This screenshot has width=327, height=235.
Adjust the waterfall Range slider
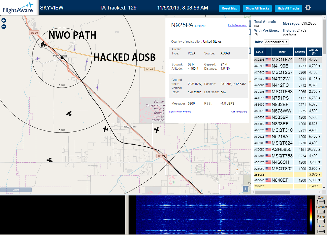(321, 221)
